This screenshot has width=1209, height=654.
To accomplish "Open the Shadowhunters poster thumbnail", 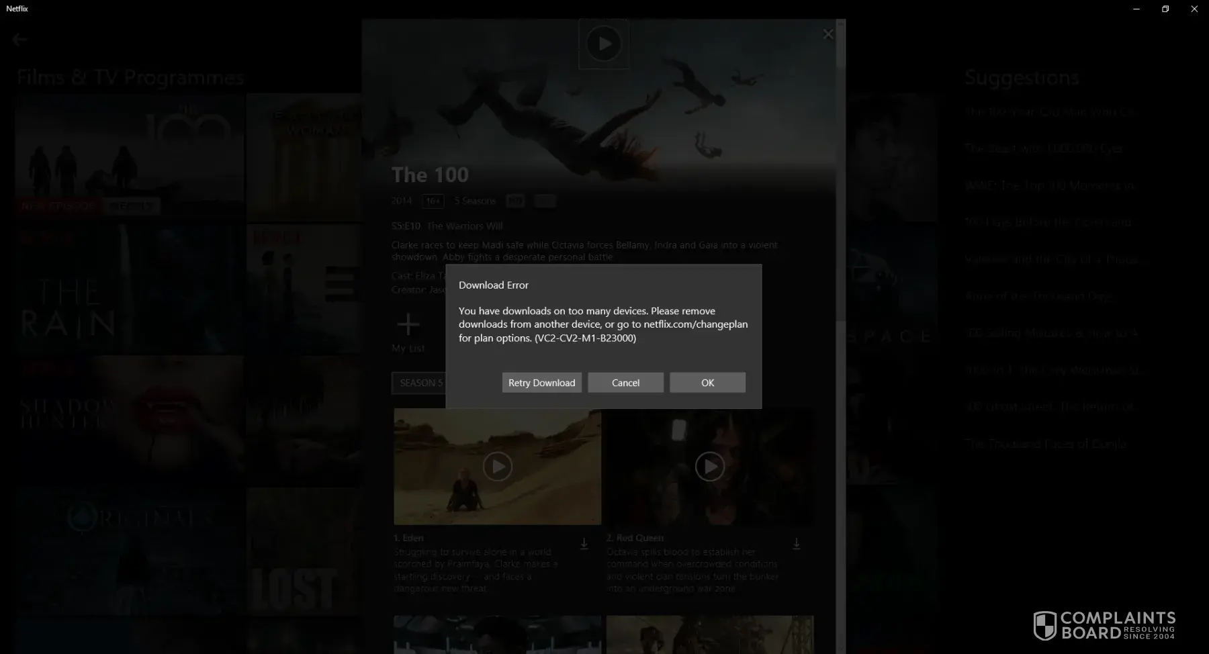I will click(130, 420).
